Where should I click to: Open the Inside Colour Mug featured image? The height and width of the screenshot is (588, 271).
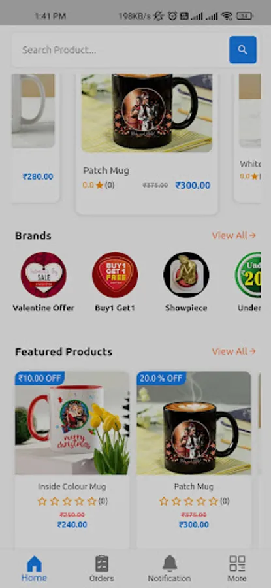pos(72,423)
